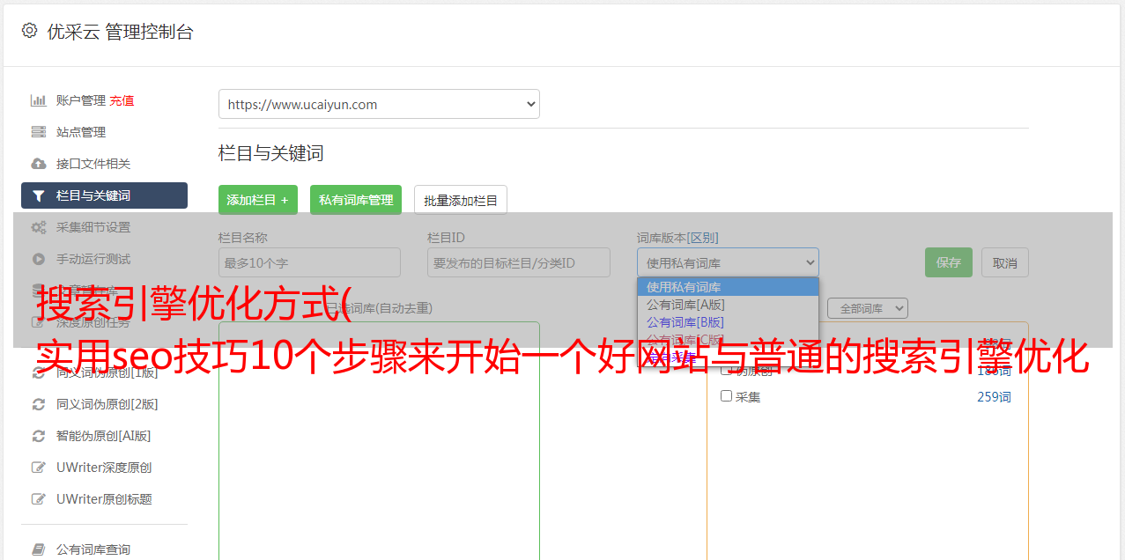Click the 栏目ID input field

coord(519,262)
